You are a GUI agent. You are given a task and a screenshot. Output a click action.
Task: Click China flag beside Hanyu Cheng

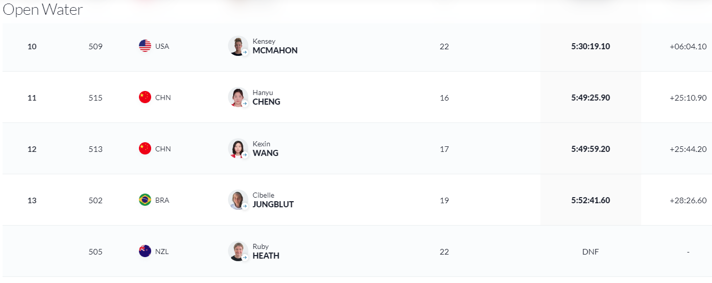coord(145,97)
